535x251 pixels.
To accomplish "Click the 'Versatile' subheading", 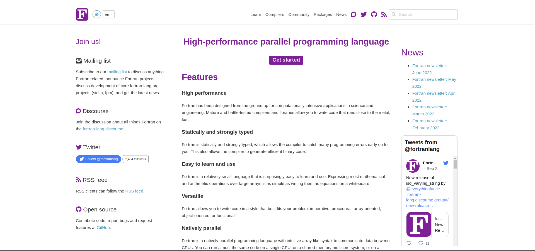I will [192, 196].
